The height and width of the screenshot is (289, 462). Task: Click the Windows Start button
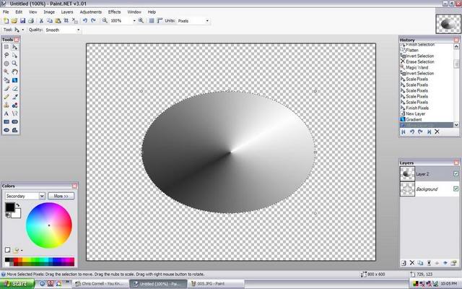click(17, 284)
